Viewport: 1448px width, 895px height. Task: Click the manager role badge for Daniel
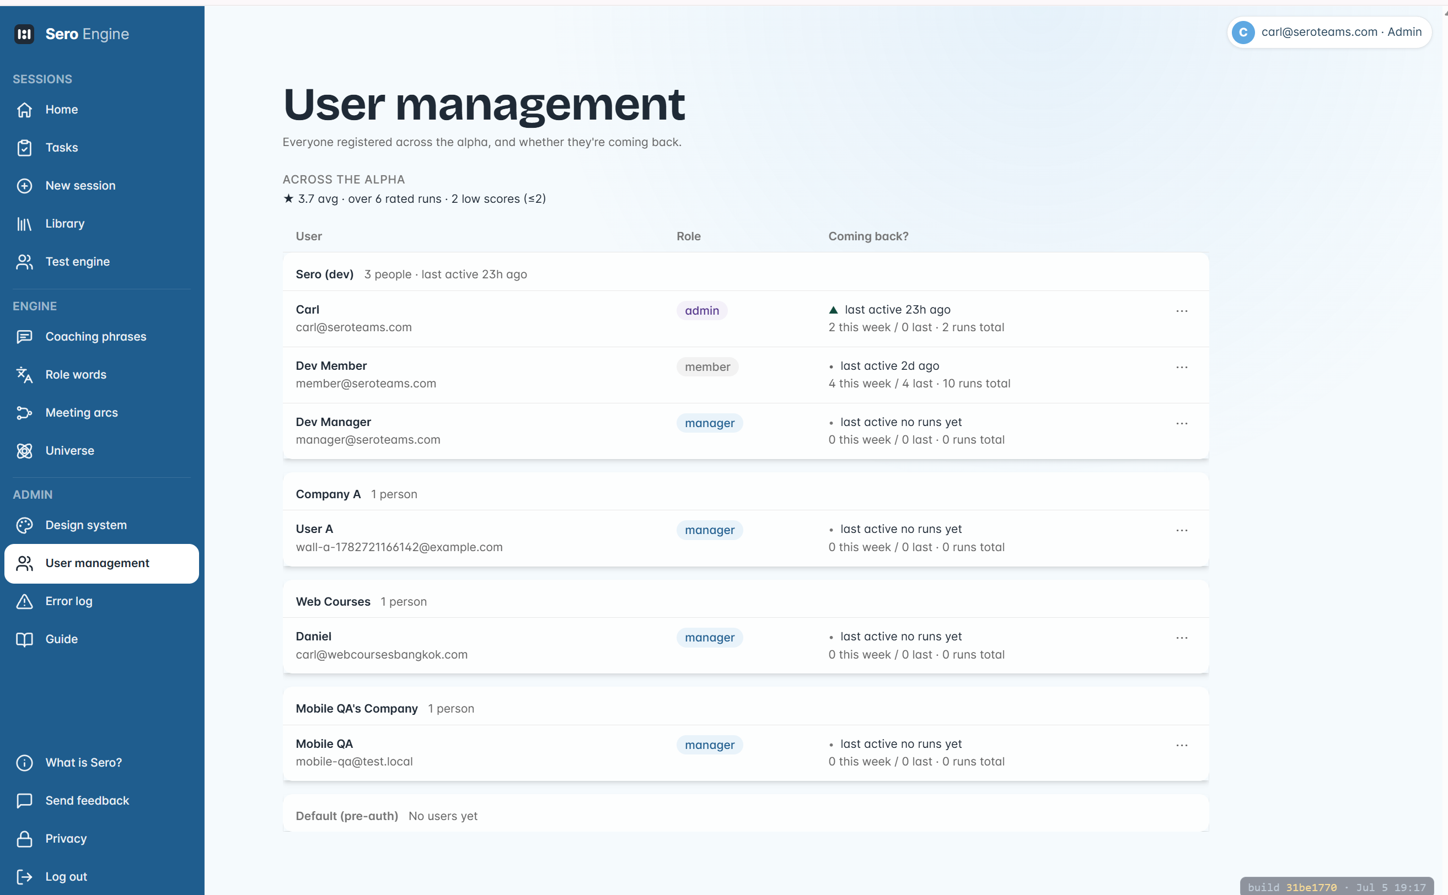(710, 638)
